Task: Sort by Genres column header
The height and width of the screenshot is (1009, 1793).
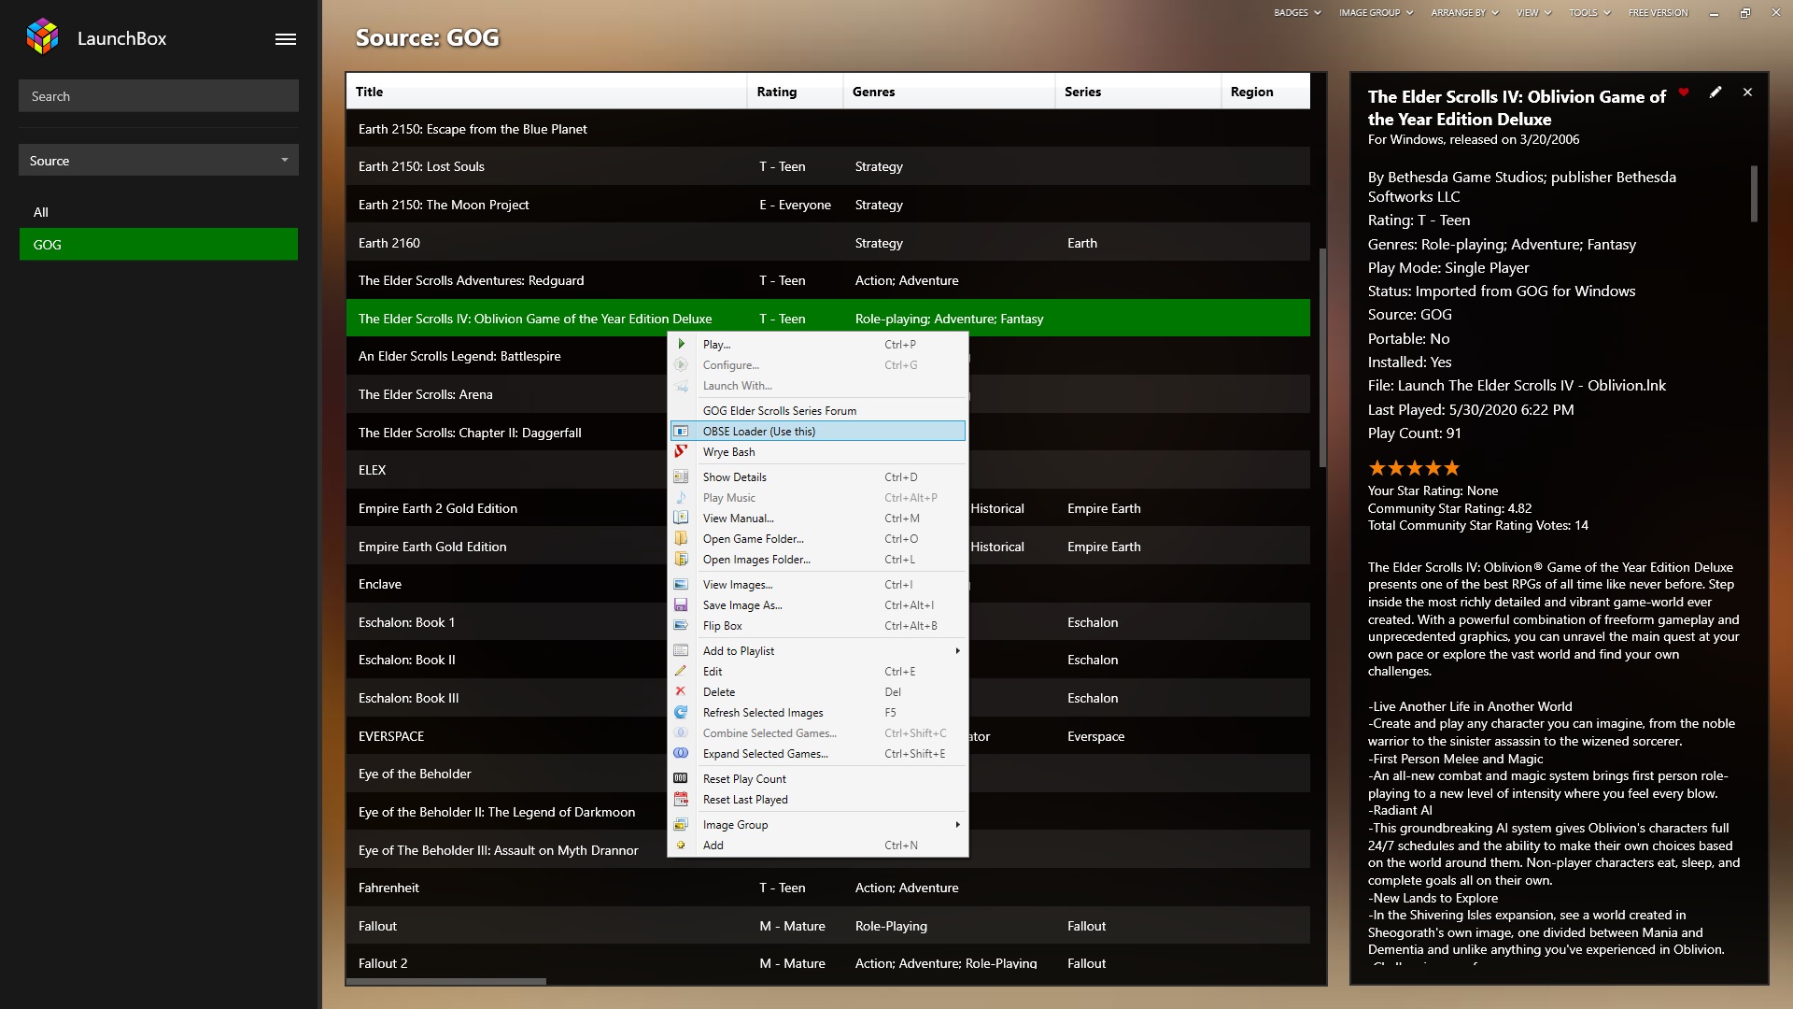Action: (x=949, y=92)
